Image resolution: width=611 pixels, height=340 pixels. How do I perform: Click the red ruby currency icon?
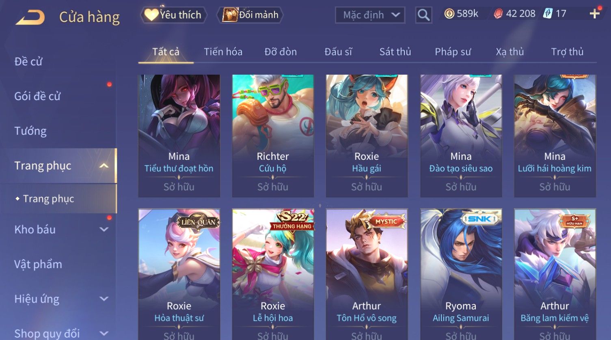pos(498,14)
